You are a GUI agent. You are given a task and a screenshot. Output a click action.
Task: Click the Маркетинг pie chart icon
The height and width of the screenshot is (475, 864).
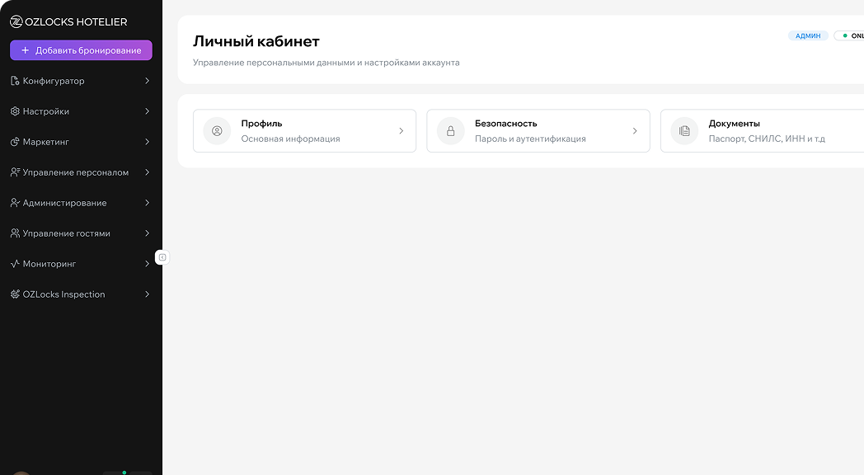pyautogui.click(x=15, y=142)
